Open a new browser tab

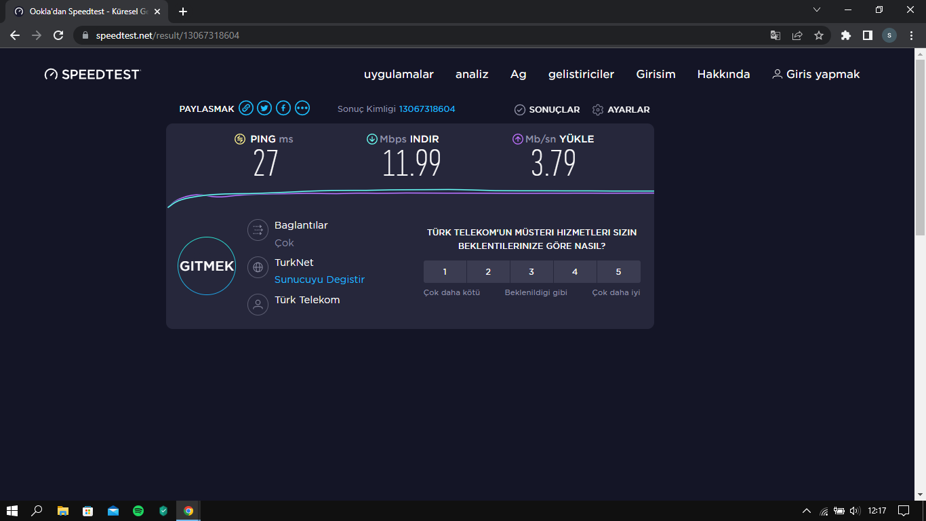pyautogui.click(x=183, y=12)
